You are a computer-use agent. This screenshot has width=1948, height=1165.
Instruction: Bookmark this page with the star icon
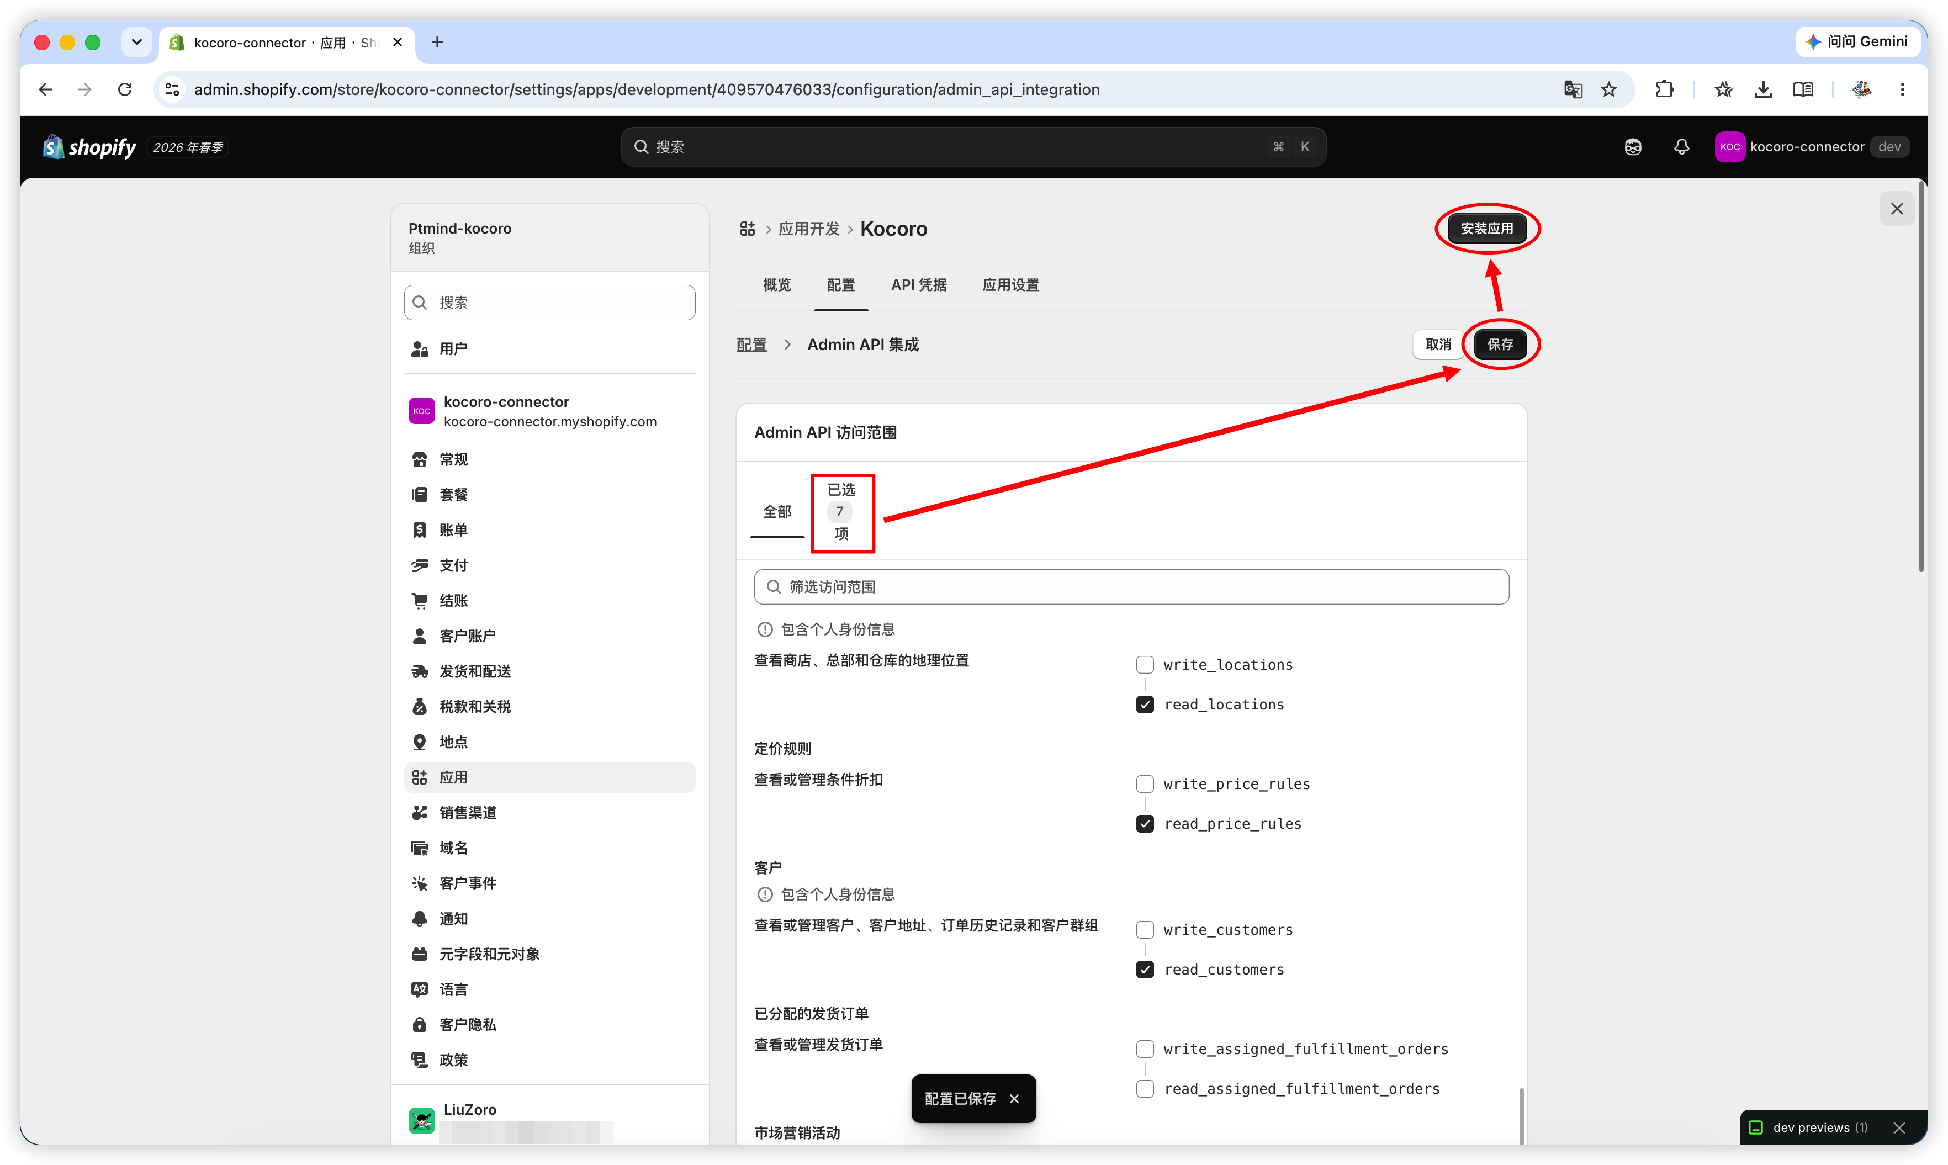point(1609,89)
